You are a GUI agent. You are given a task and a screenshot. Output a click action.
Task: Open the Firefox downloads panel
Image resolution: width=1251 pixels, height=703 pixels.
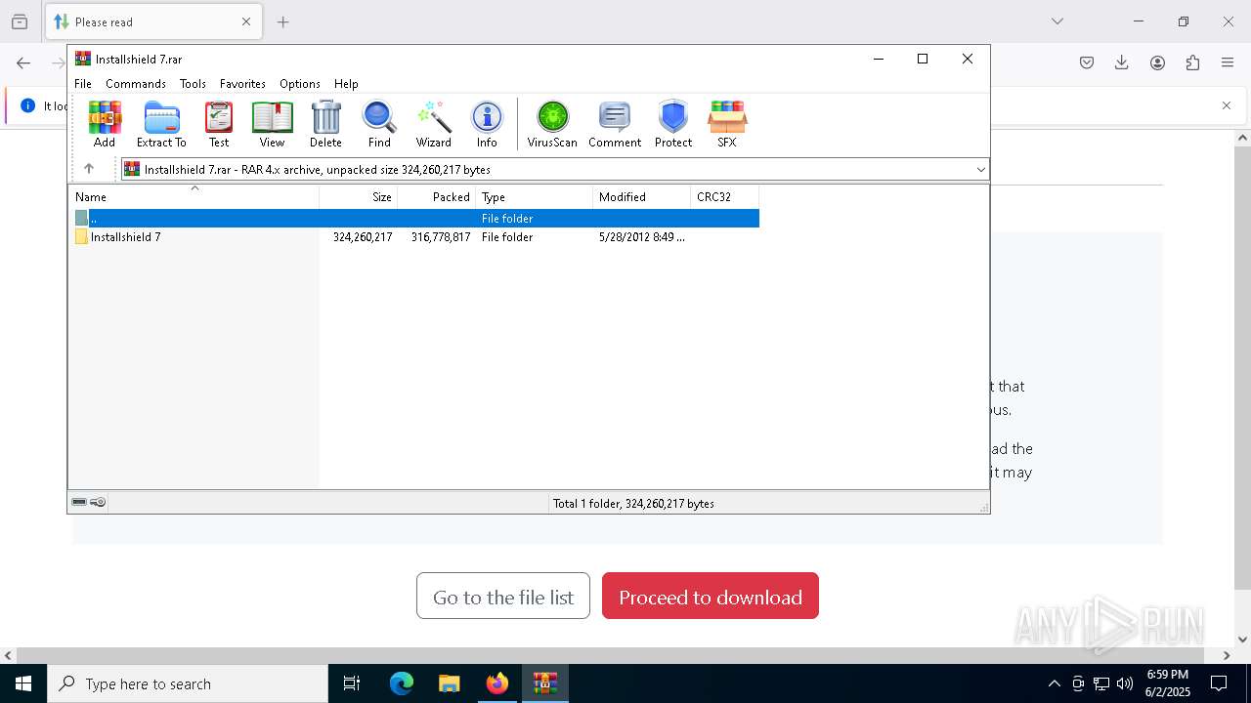click(1122, 62)
